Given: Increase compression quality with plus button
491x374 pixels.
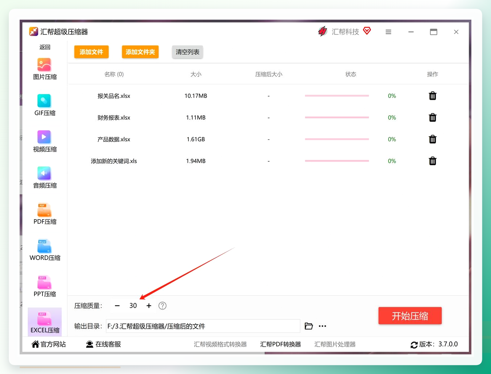Looking at the screenshot, I should [x=149, y=306].
